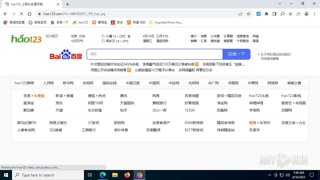320x180 pixels.
Task: Click the share page icon in address bar
Action: tap(240, 14)
